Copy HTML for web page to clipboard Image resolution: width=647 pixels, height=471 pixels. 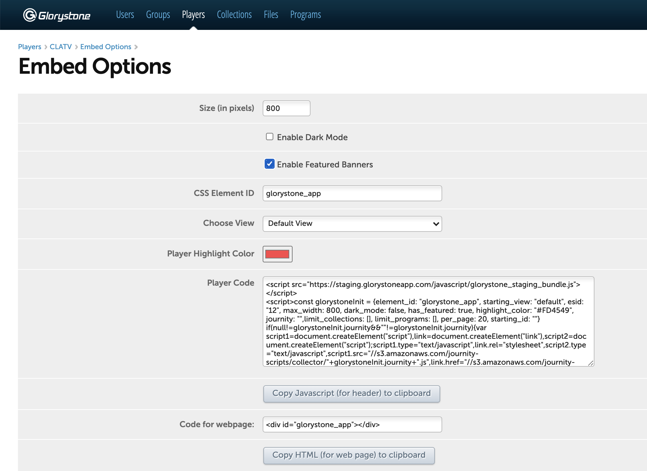pyautogui.click(x=349, y=455)
